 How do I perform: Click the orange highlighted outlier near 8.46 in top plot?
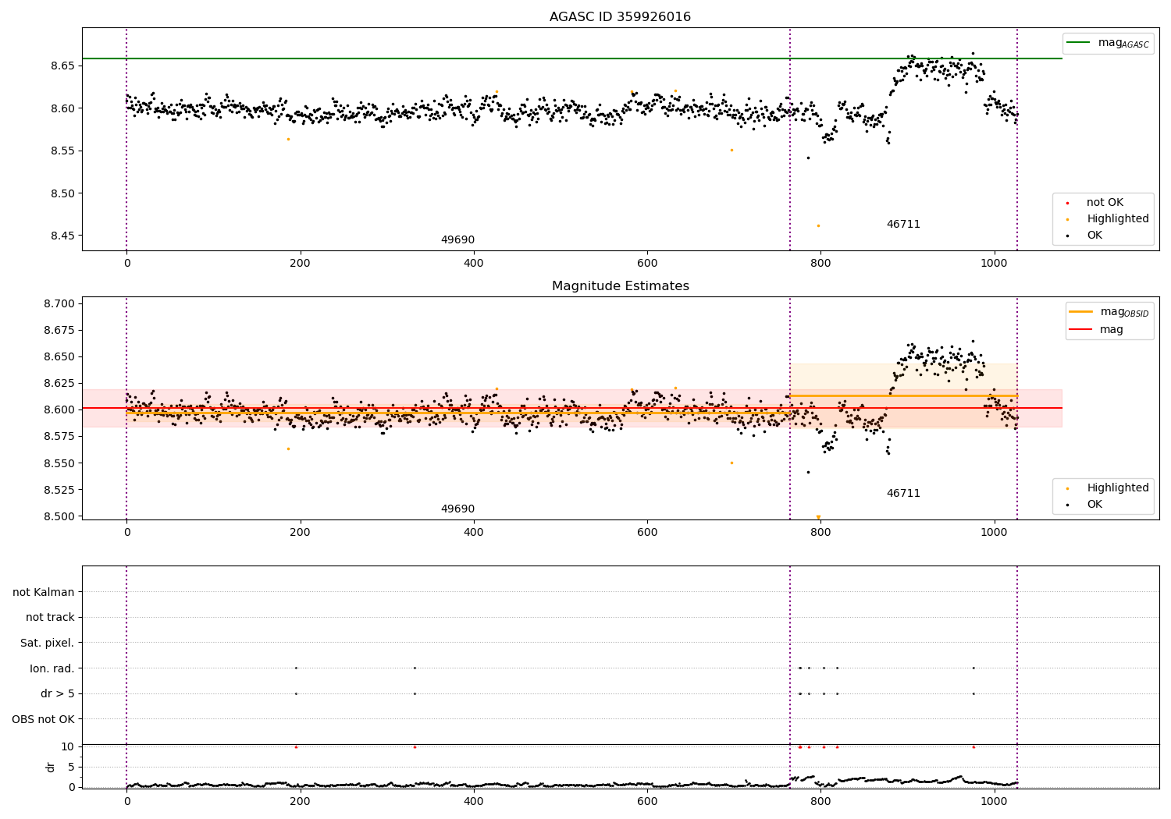click(x=818, y=225)
